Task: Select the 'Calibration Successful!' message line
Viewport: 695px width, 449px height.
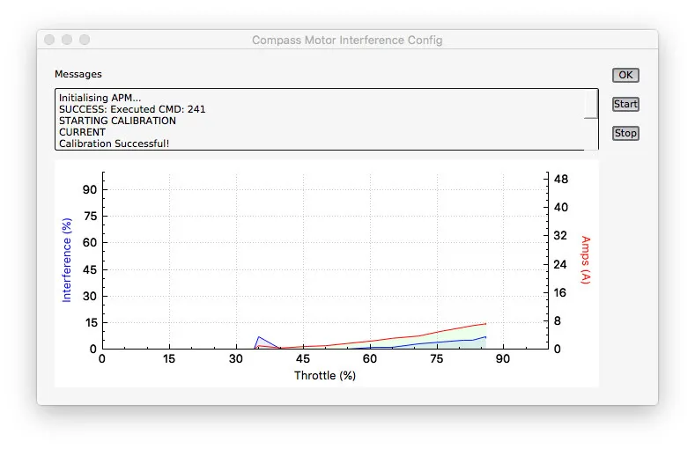Action: pyautogui.click(x=114, y=144)
